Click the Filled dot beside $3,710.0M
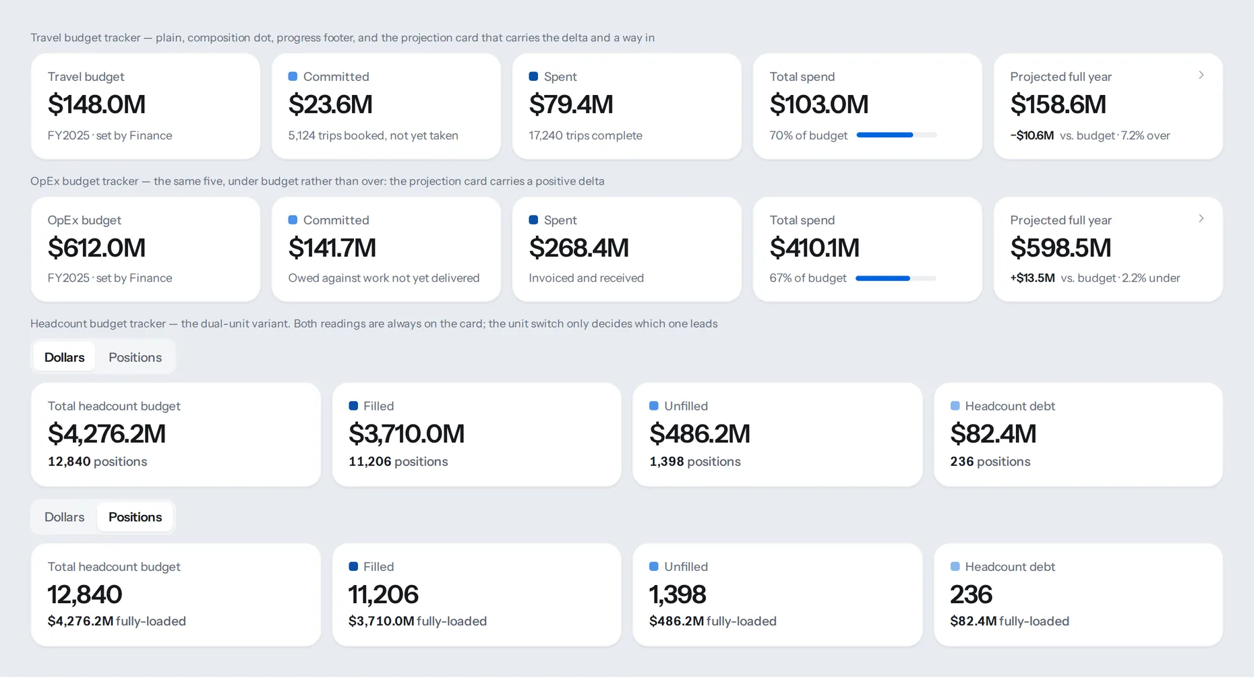Screen dimensions: 1254x678 [353, 406]
